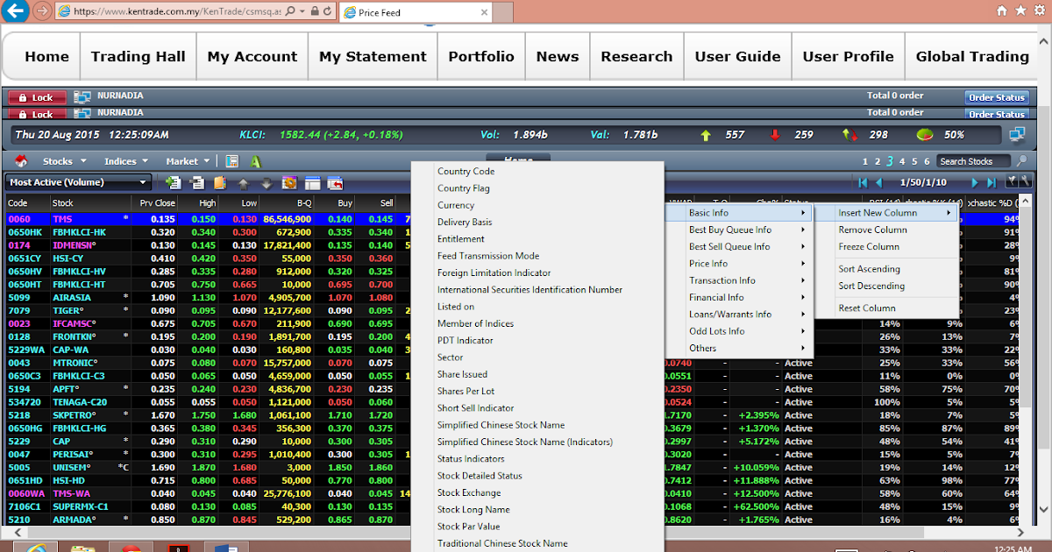Screen dimensions: 1052x552
Task: Click the first Lock button
Action: [x=37, y=97]
